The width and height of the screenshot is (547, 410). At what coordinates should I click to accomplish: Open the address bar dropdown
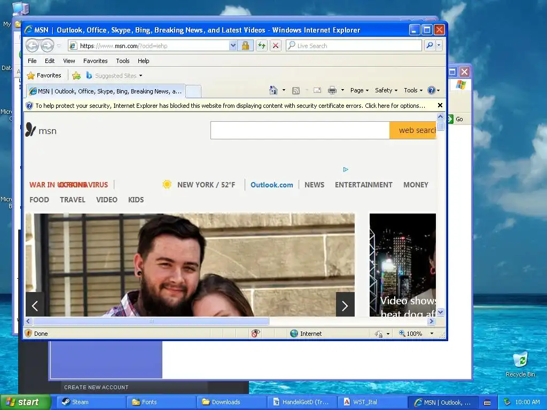click(233, 45)
